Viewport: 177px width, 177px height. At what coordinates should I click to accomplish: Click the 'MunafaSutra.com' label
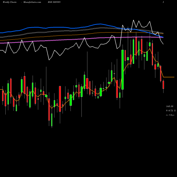coord(32,2)
